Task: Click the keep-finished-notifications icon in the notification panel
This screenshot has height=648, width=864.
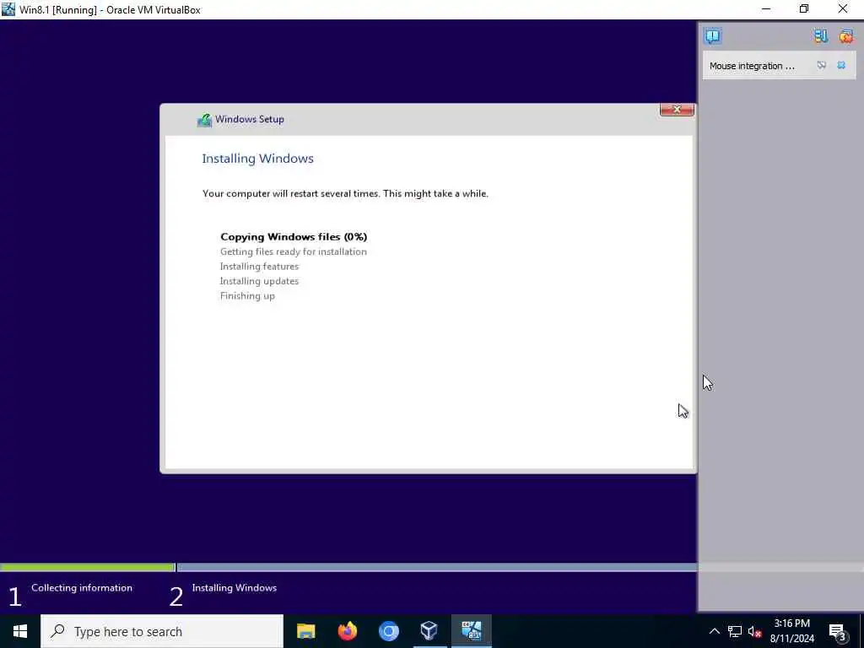Action: [x=820, y=36]
